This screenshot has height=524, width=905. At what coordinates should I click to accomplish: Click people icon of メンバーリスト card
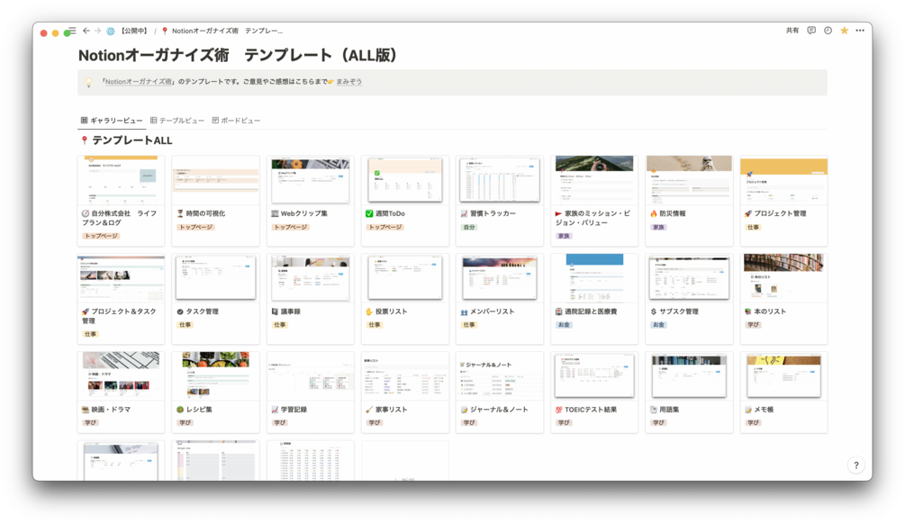tap(464, 312)
